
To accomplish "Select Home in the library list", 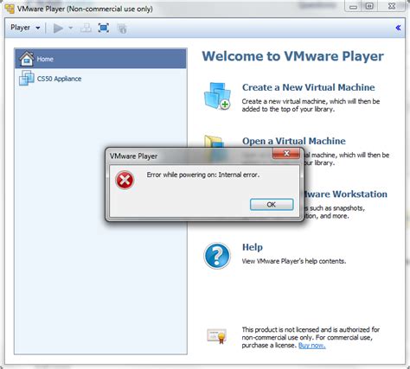I will coord(100,59).
